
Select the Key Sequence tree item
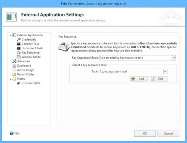click(30, 53)
